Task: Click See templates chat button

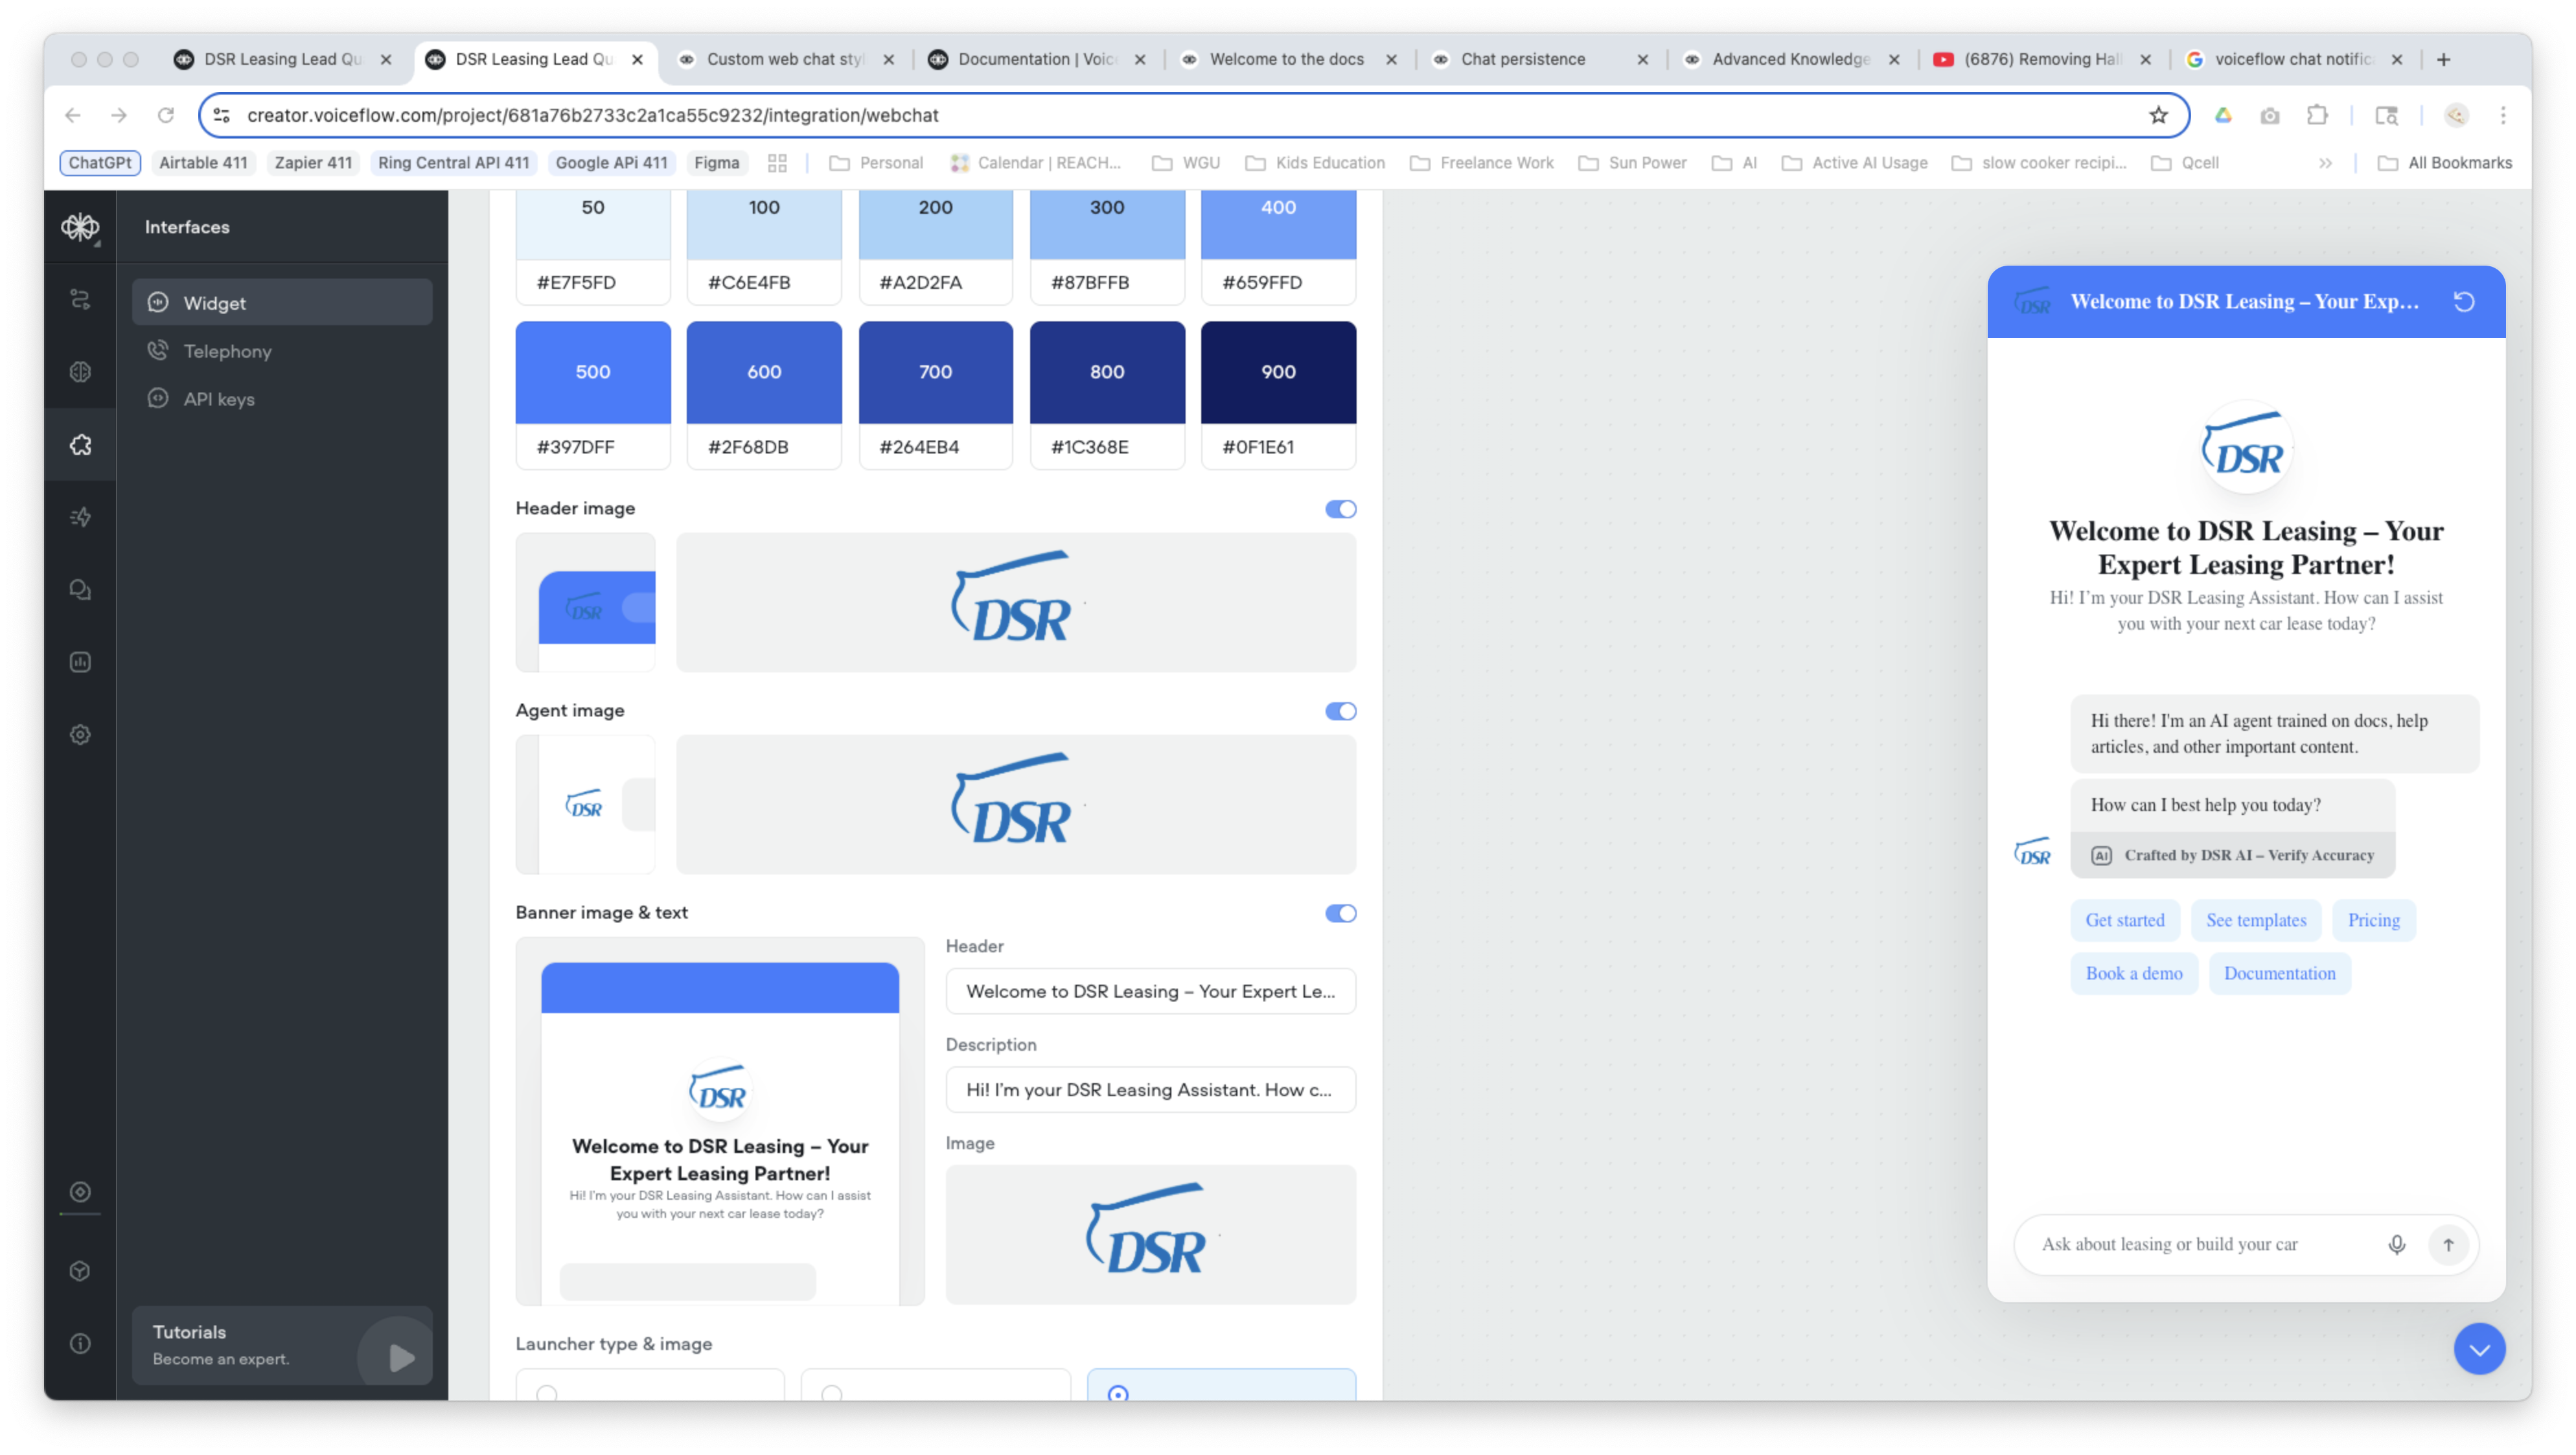Action: click(2255, 920)
